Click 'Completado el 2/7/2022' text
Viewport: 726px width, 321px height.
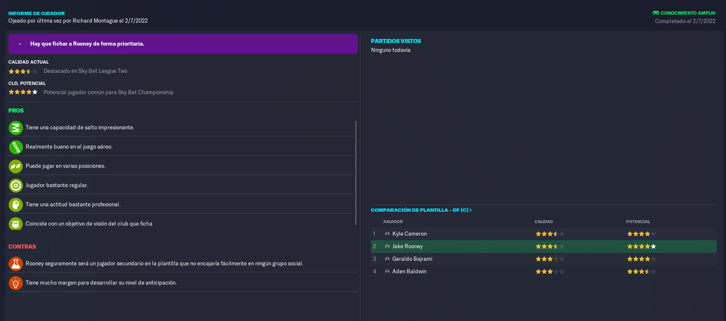point(685,21)
